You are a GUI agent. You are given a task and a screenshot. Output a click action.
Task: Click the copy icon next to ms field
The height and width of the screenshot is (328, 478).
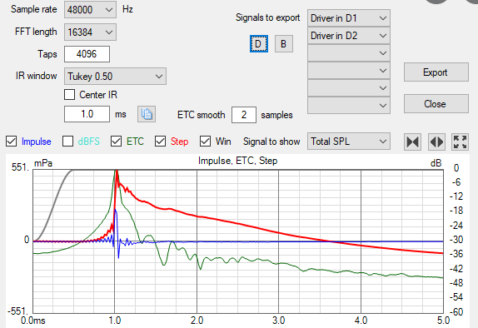(147, 114)
